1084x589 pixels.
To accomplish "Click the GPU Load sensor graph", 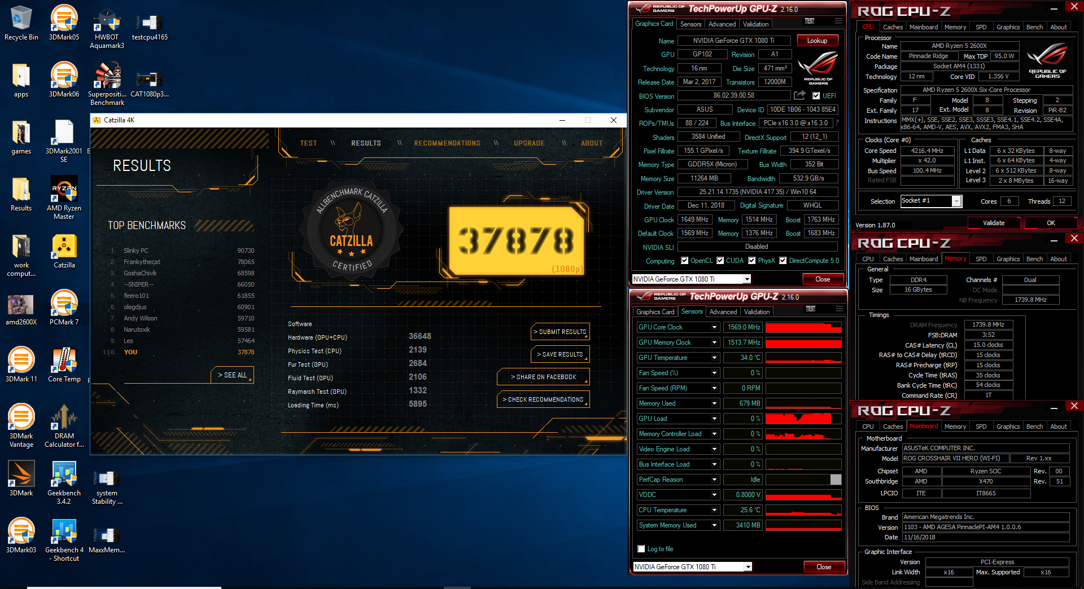I will [x=803, y=419].
